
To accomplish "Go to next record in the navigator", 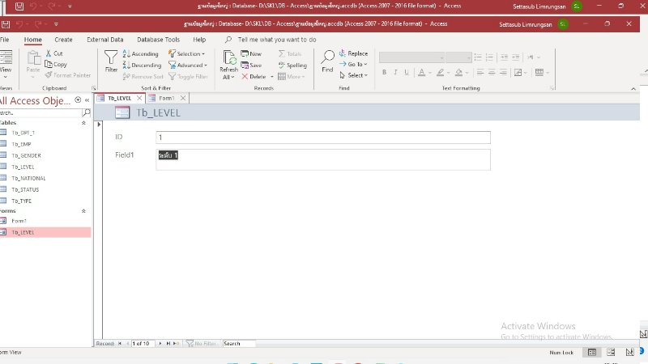I will (159, 344).
